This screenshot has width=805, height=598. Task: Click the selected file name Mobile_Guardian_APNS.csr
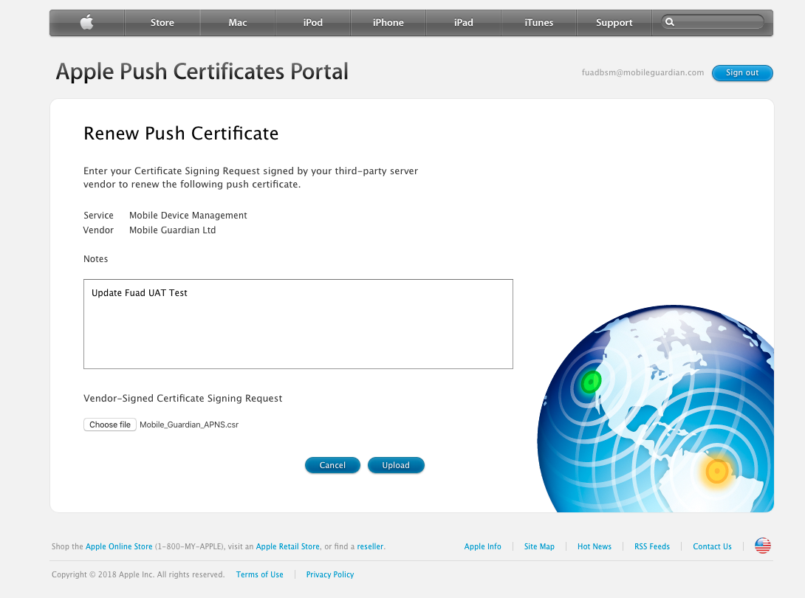(189, 425)
